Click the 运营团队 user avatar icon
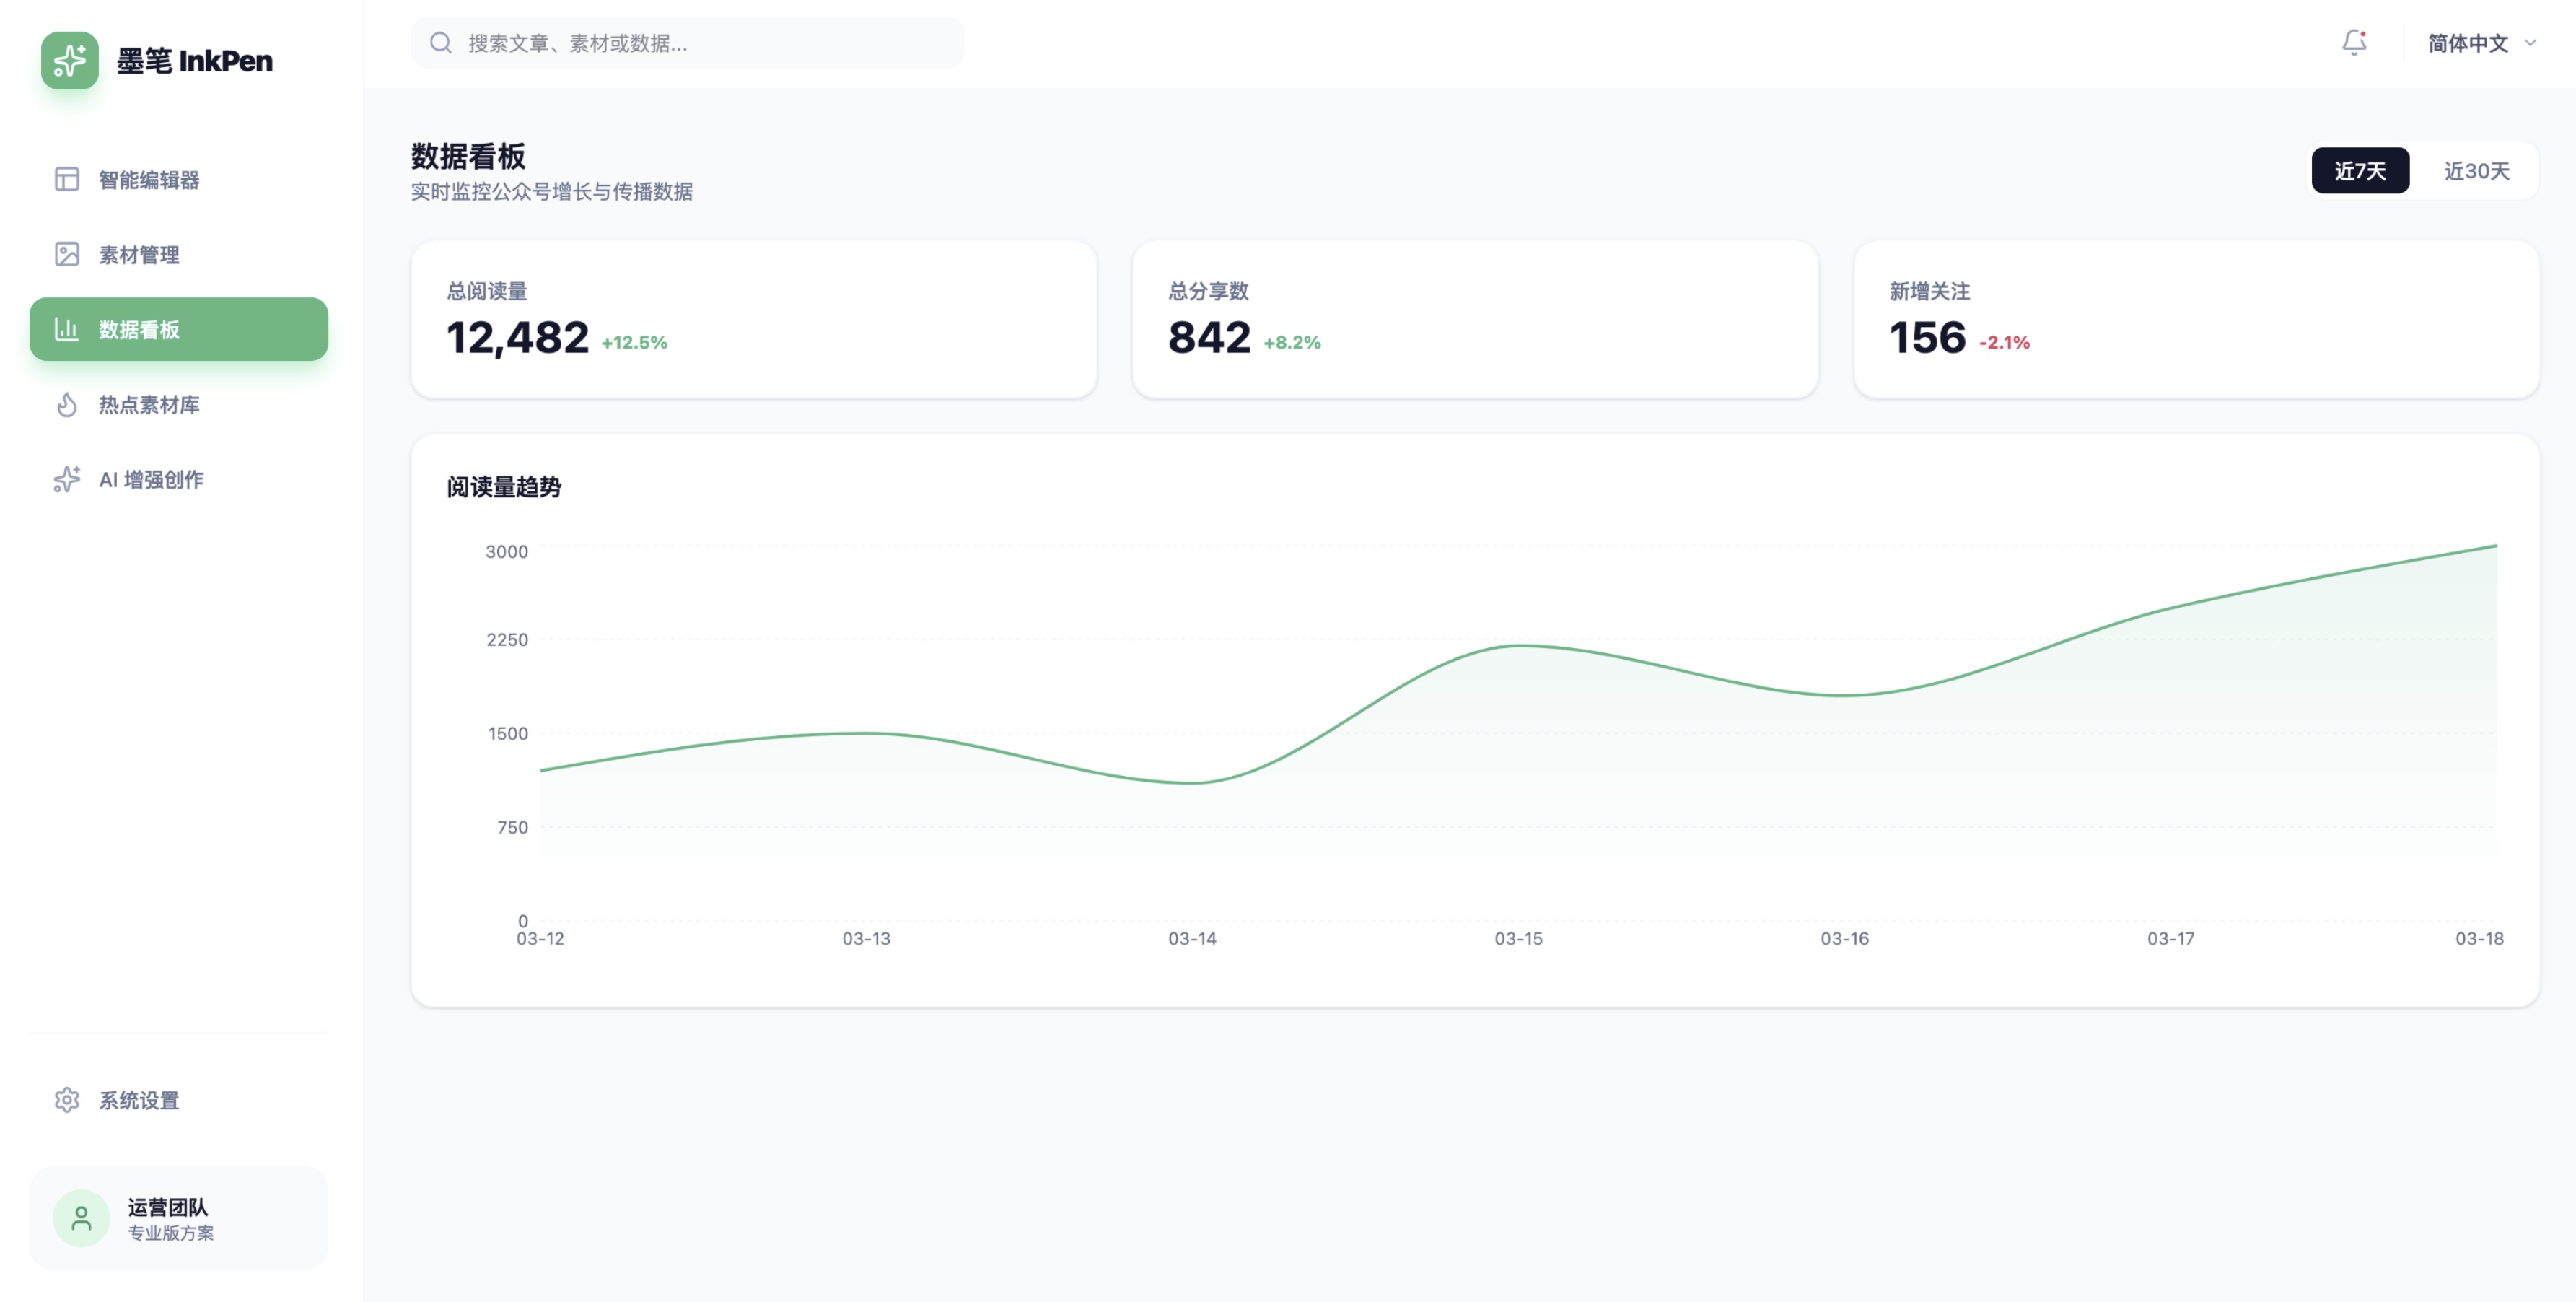Screen dimensions: 2576x1302 tap(81, 1217)
